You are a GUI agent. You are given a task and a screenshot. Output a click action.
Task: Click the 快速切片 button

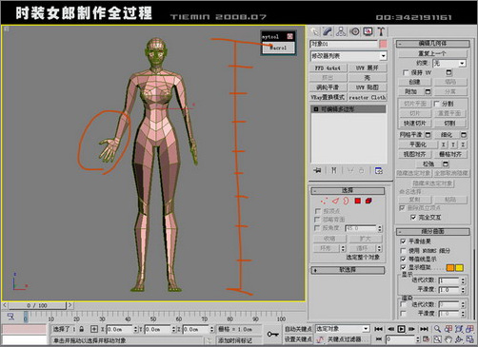414,123
